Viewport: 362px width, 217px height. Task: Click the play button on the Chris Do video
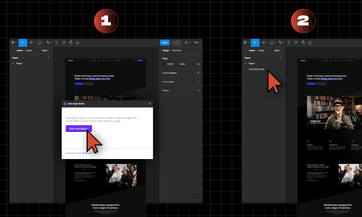[x=338, y=112]
